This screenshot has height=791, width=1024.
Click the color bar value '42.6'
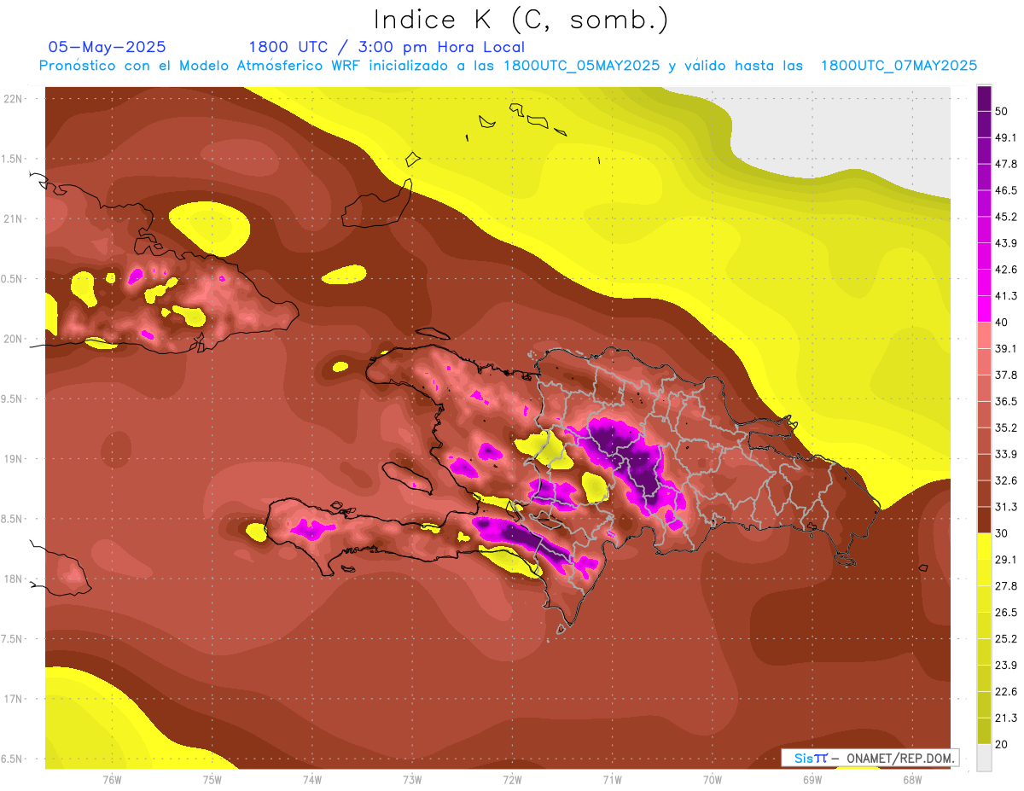[1006, 270]
